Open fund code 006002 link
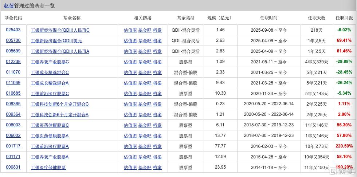Viewport: 357px width, 177px height. [x=13, y=135]
